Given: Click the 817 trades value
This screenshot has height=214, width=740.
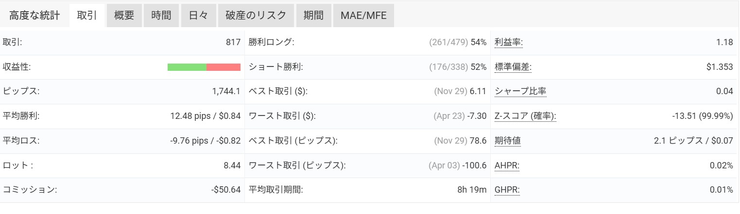Looking at the screenshot, I should (x=233, y=42).
